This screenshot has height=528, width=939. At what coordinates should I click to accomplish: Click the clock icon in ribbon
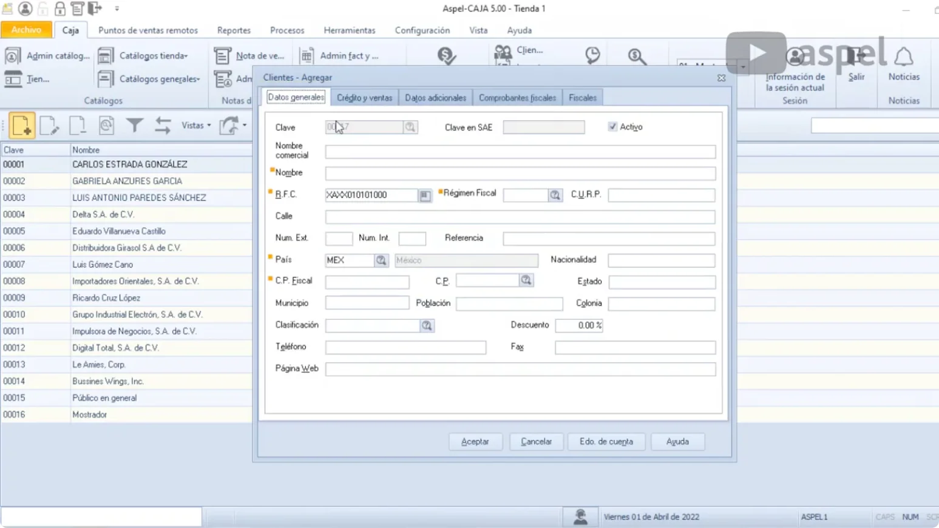(592, 55)
